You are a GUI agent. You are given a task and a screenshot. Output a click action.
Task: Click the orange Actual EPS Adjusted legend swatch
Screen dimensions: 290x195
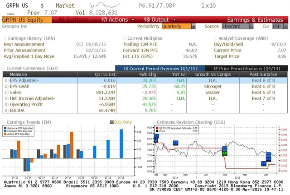5,134
